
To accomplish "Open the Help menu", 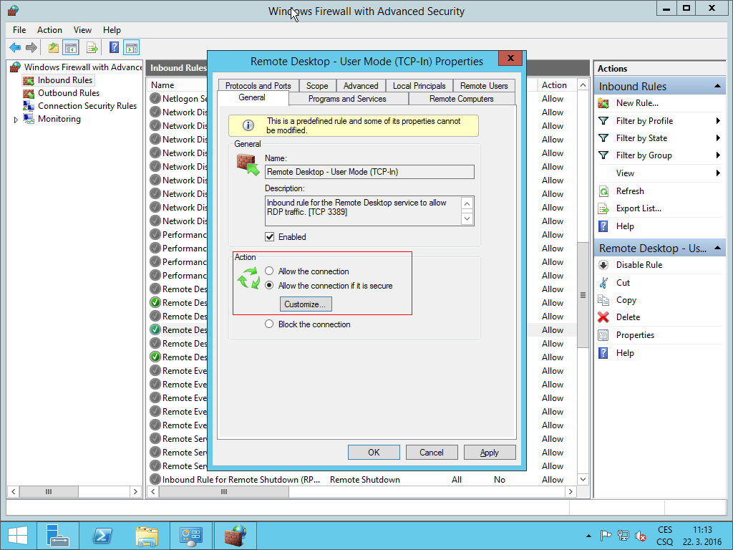I will pos(112,30).
